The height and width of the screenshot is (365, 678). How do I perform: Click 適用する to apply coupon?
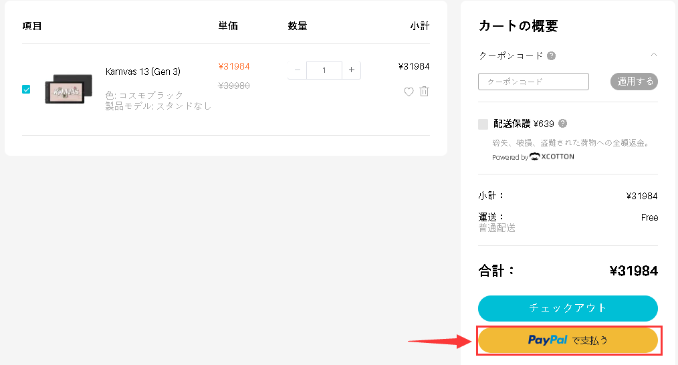point(634,82)
